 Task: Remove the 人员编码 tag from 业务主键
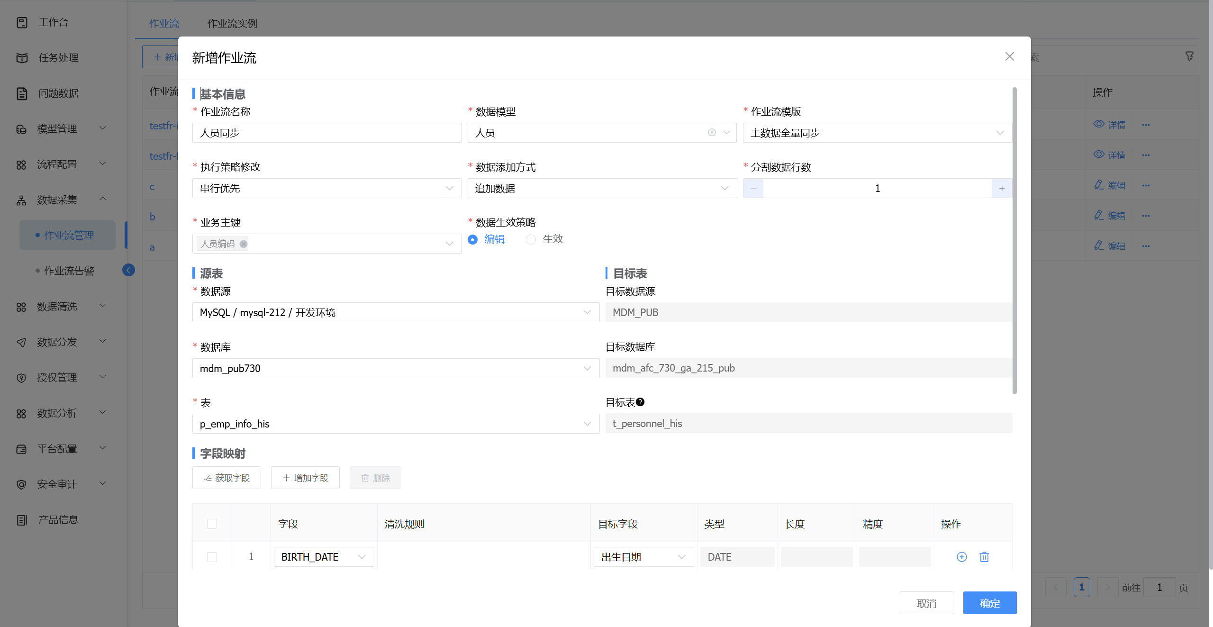click(x=244, y=244)
